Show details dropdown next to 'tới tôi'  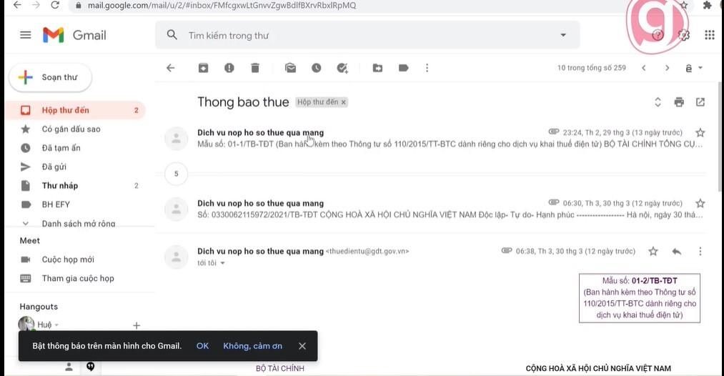click(222, 263)
